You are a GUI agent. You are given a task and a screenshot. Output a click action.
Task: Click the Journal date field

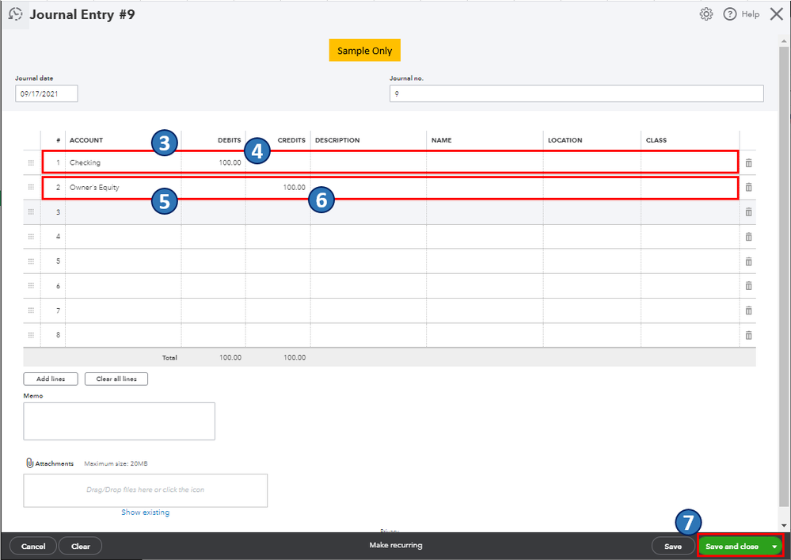click(47, 93)
